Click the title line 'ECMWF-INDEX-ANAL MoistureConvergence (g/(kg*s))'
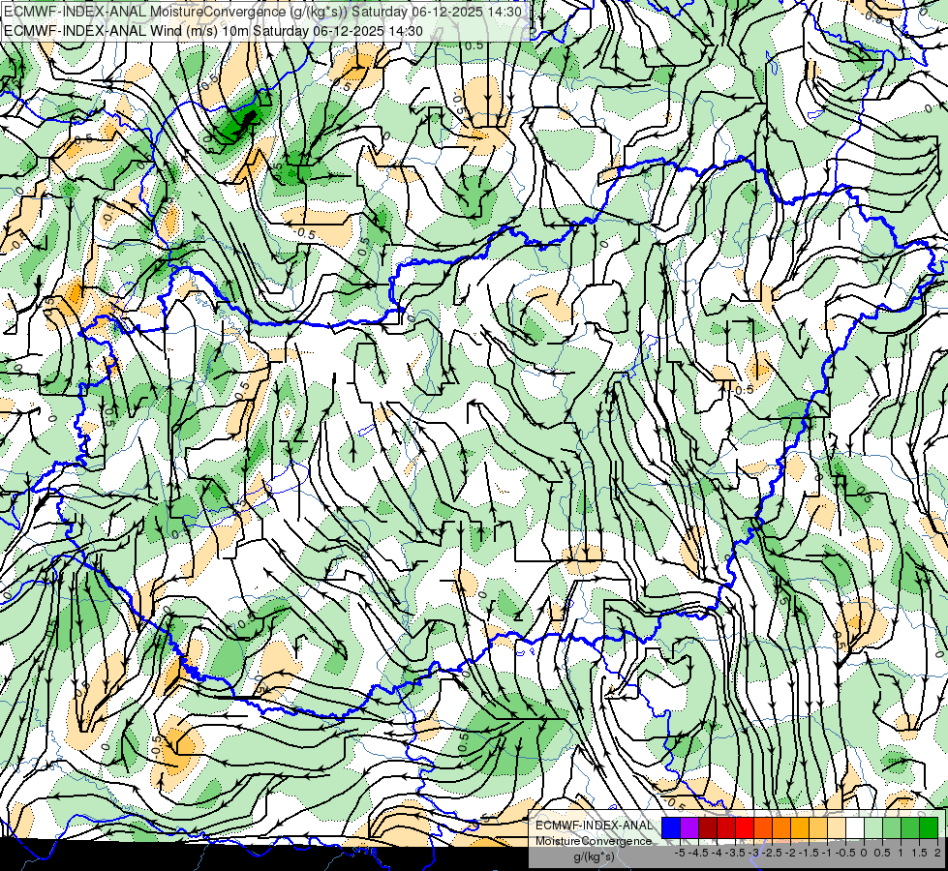Viewport: 948px width, 871px height. click(x=175, y=12)
